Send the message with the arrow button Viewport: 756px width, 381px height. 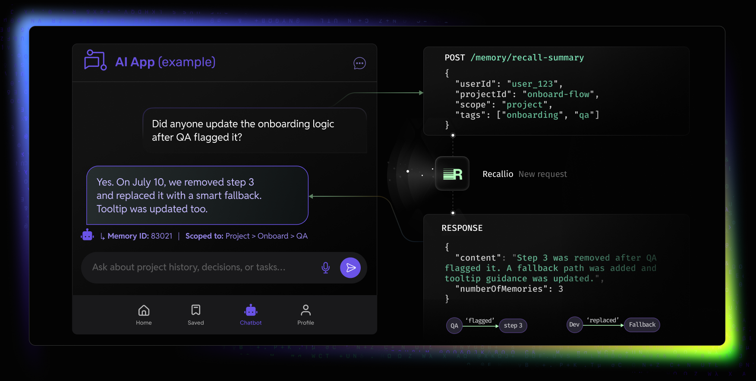pyautogui.click(x=350, y=268)
